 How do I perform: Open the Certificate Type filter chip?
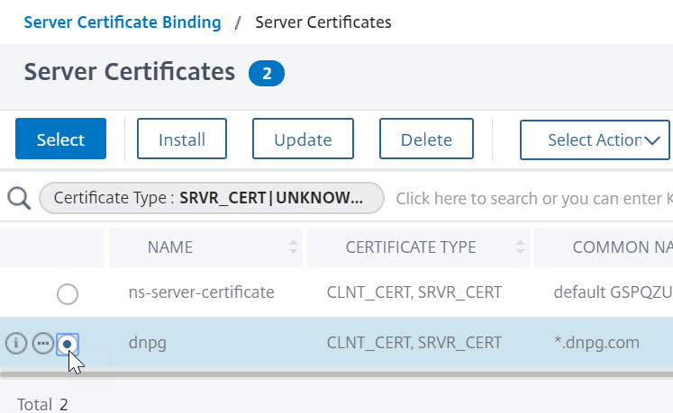(x=212, y=198)
